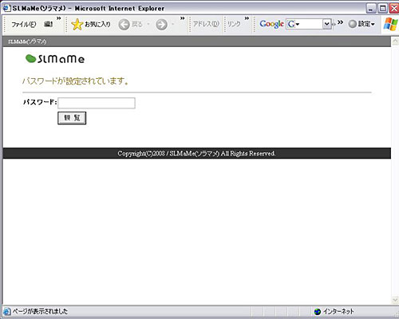Viewport: 399px width, 319px height.
Task: Click the vertical scrollbar up arrow
Action: pos(395,41)
